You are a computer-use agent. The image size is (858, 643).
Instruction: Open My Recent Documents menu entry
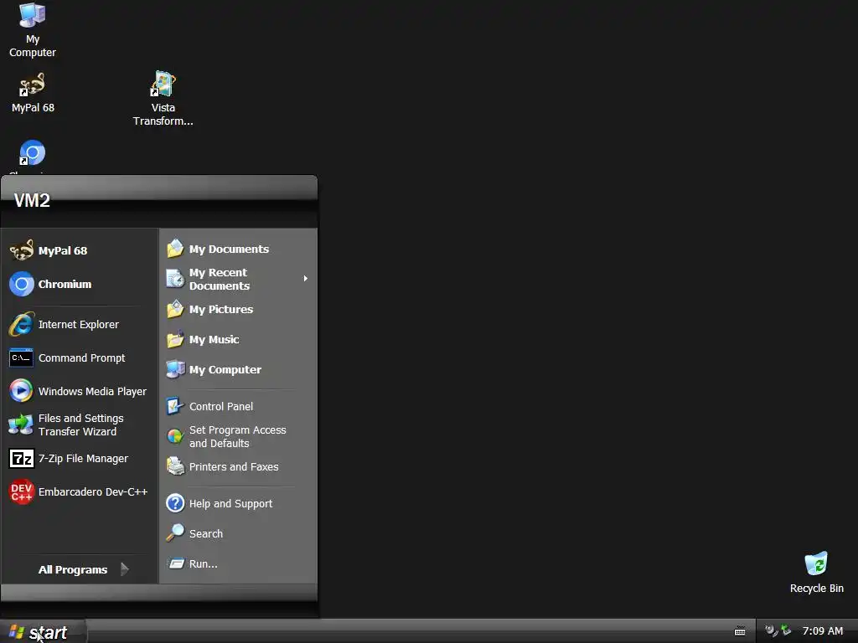[238, 279]
